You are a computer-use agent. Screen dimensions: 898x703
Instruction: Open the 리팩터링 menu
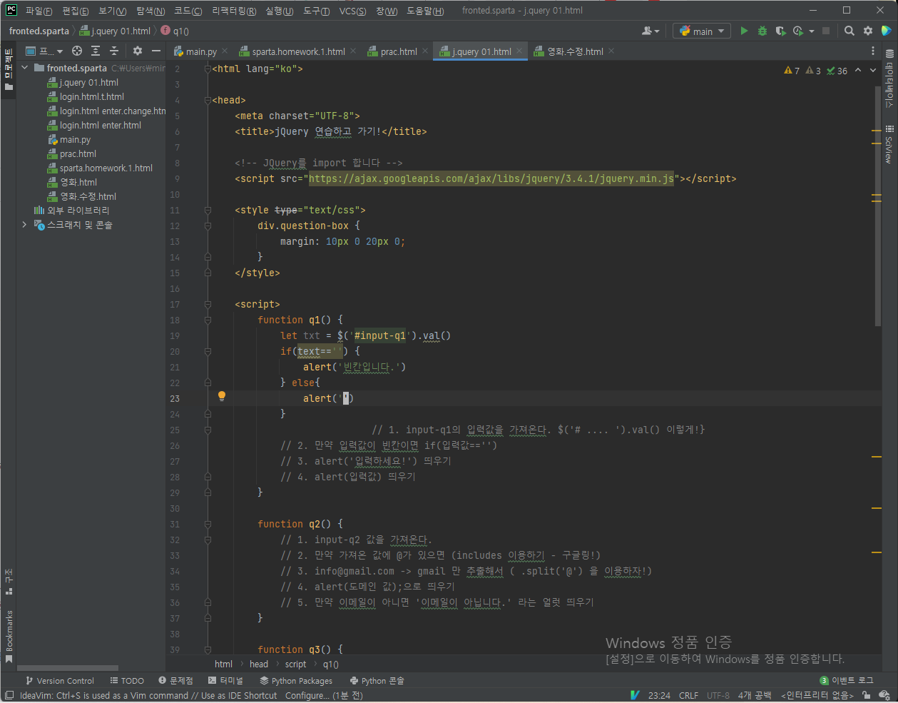[x=234, y=11]
